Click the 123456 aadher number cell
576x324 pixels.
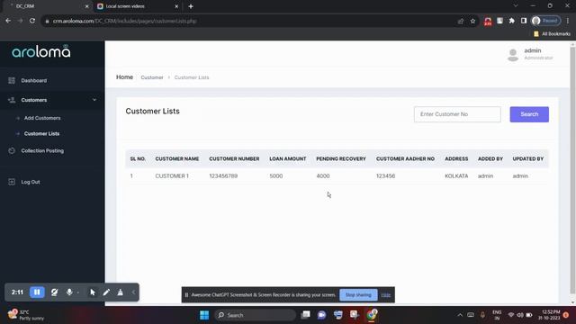pyautogui.click(x=385, y=176)
